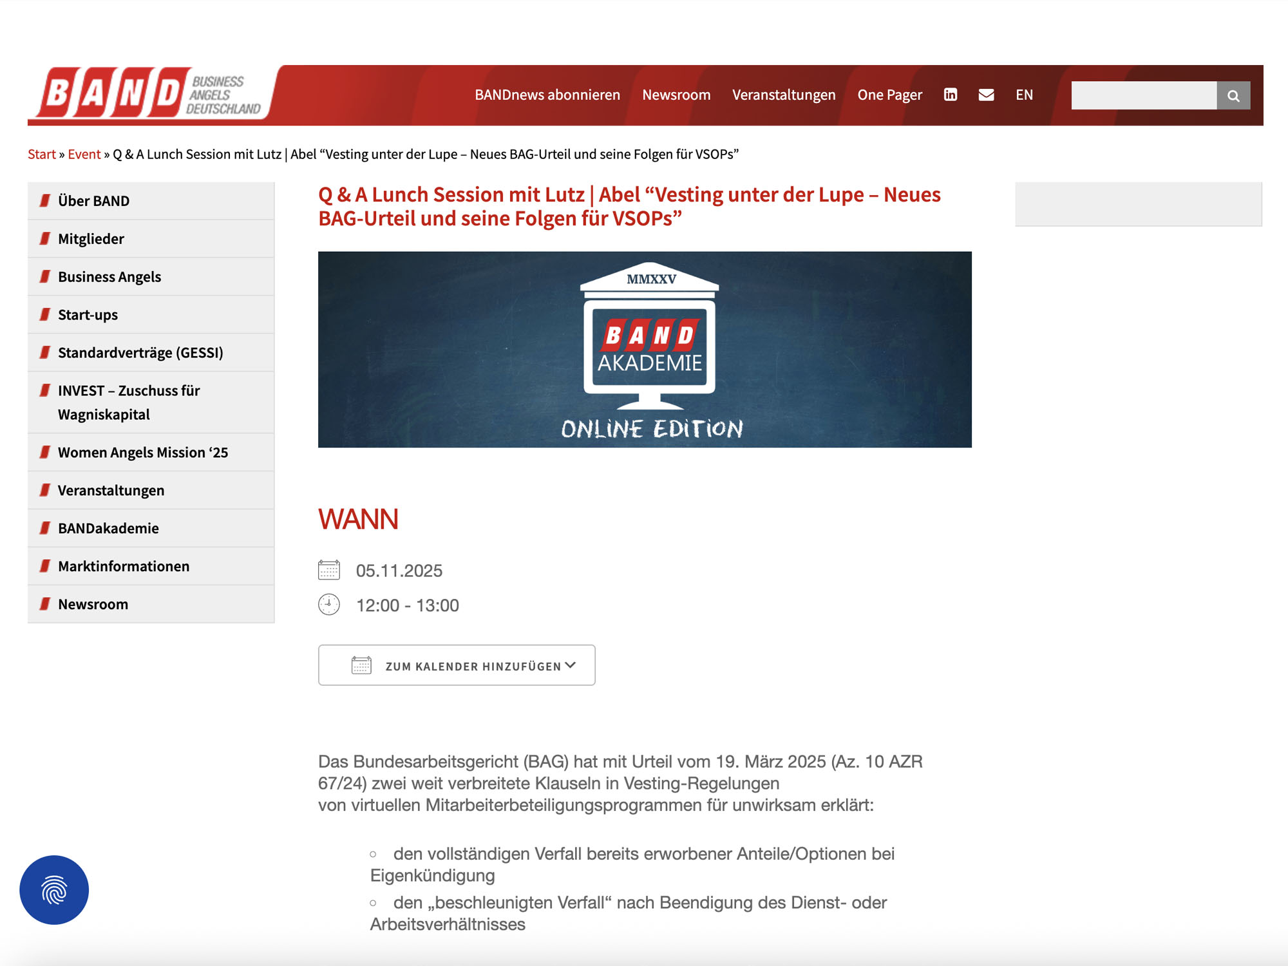Go to Event via the breadcrumb
The height and width of the screenshot is (966, 1288).
[84, 154]
